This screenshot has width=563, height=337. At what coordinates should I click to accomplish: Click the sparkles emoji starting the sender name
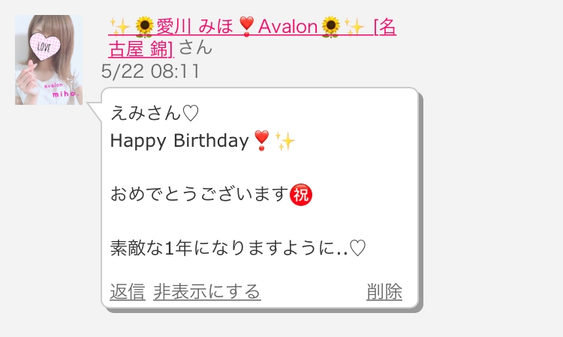point(120,27)
